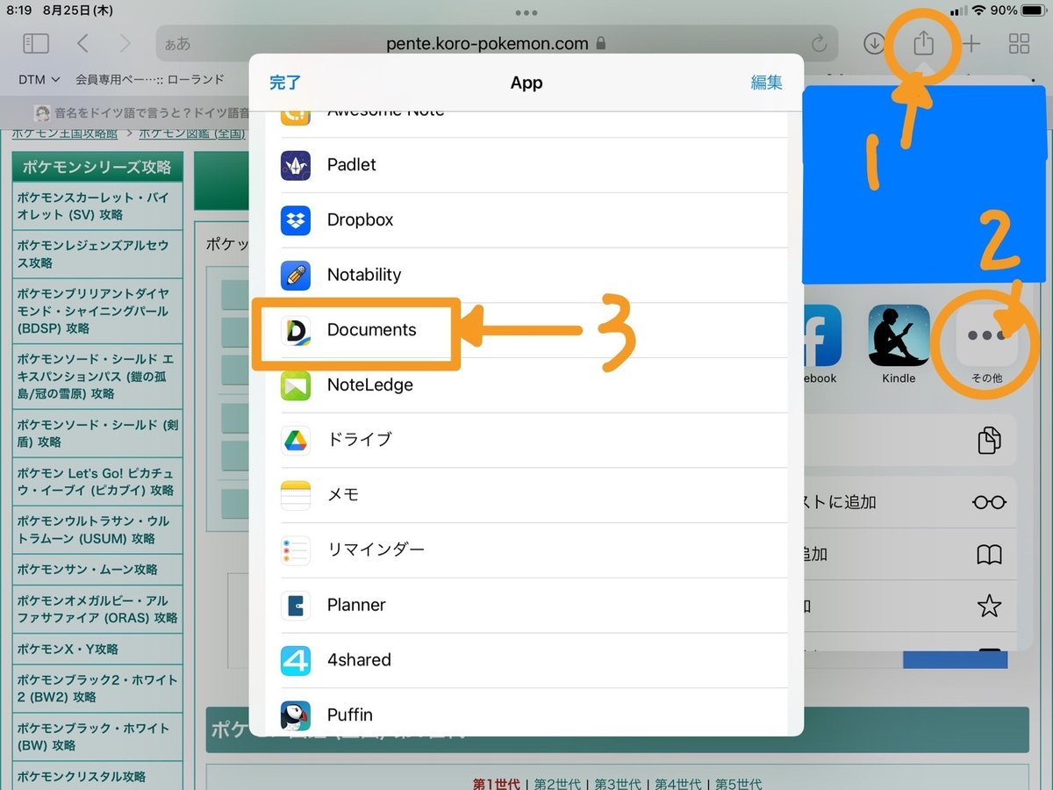
Task: Go back with left chevron
Action: (82, 44)
